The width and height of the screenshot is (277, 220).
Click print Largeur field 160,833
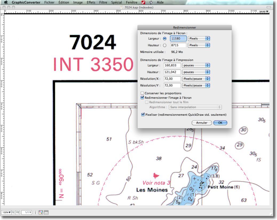pyautogui.click(x=172, y=65)
